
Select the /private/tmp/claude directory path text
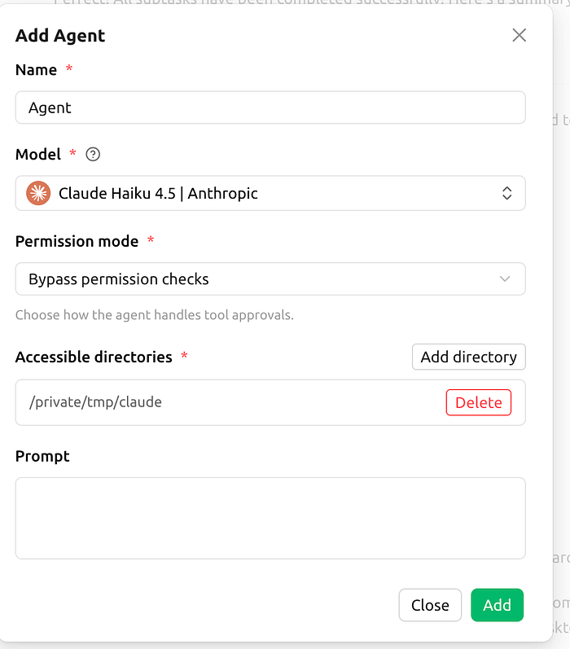[x=95, y=402]
